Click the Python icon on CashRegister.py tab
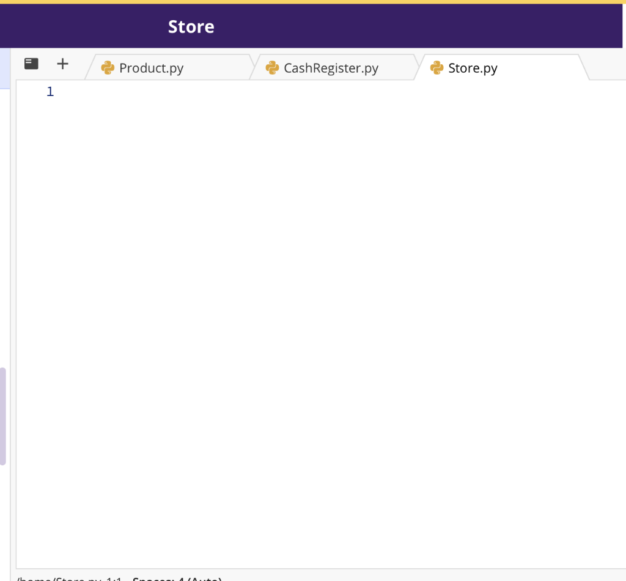Screen dimensions: 626x581 (x=272, y=67)
